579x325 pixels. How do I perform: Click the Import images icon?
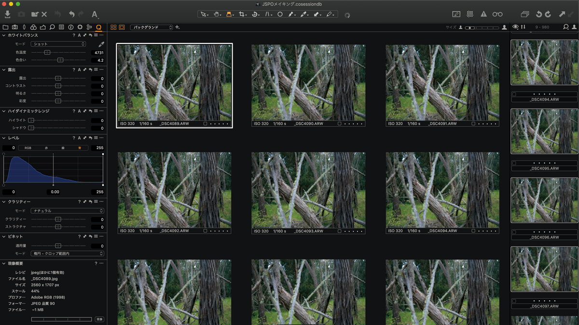coord(8,14)
